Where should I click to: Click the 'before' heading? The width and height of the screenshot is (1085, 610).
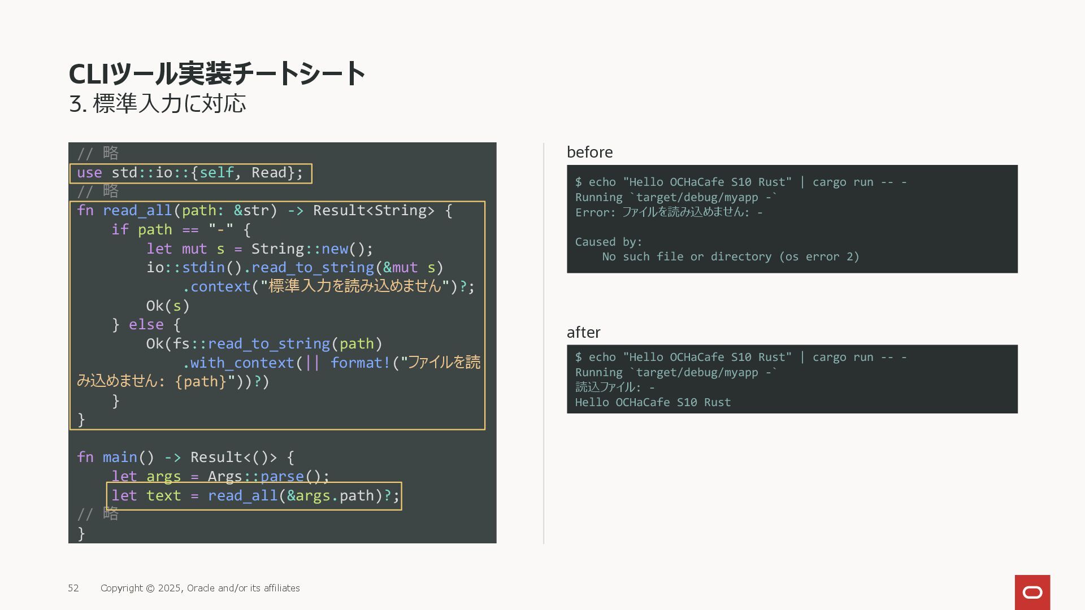pos(589,152)
